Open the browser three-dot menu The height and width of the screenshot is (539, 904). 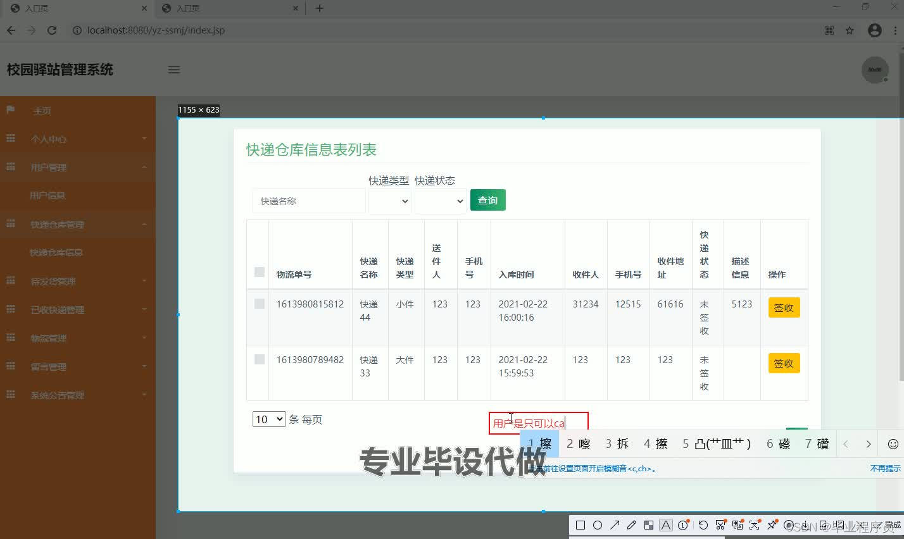click(895, 30)
